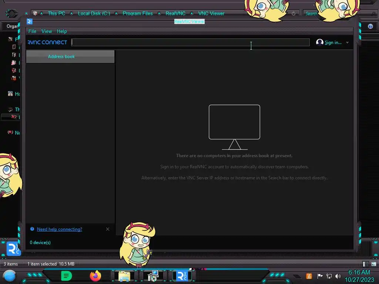Screen dimensions: 379x284
Task: Click the volume speaker tray icon
Action: pyautogui.click(x=338, y=276)
